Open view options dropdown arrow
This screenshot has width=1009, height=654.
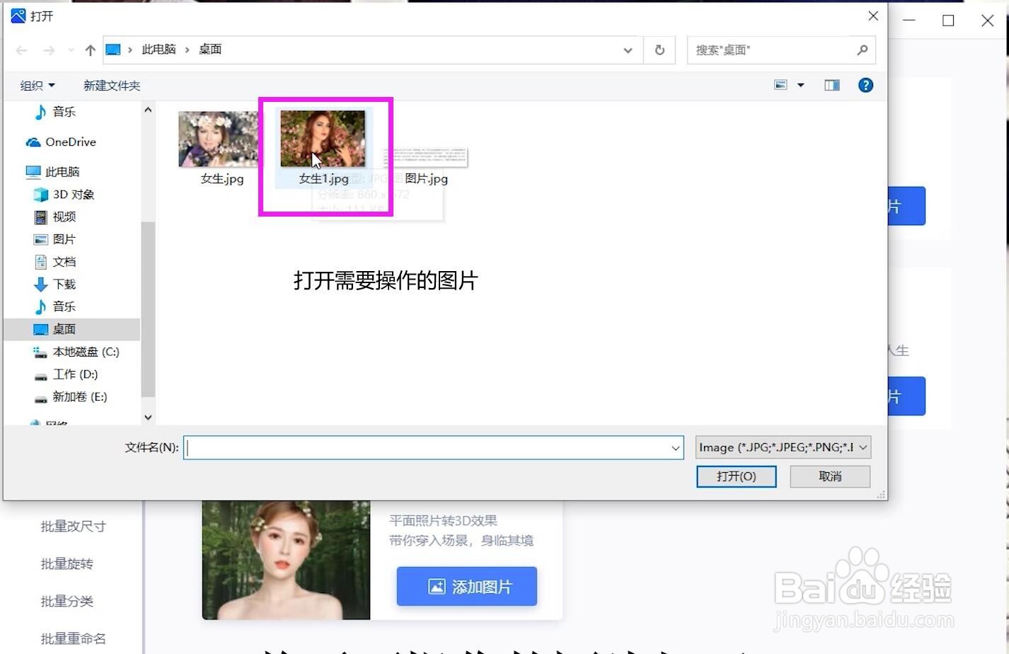coord(801,85)
